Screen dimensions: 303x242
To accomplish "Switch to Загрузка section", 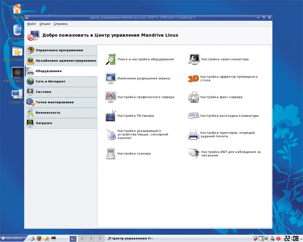I will coord(62,123).
